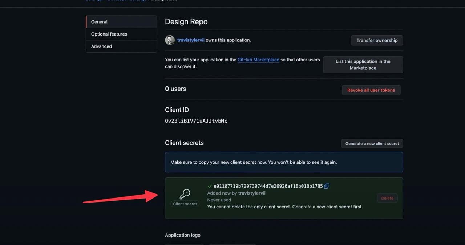Click travistylervii's profile avatar image
465x245 pixels.
(x=170, y=40)
